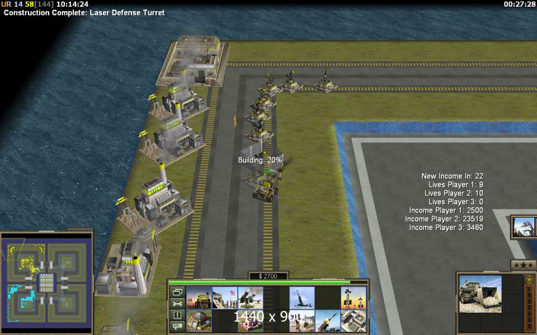The width and height of the screenshot is (537, 335).
Task: Select the build icon with soldier beside buildings
Action: click(302, 320)
